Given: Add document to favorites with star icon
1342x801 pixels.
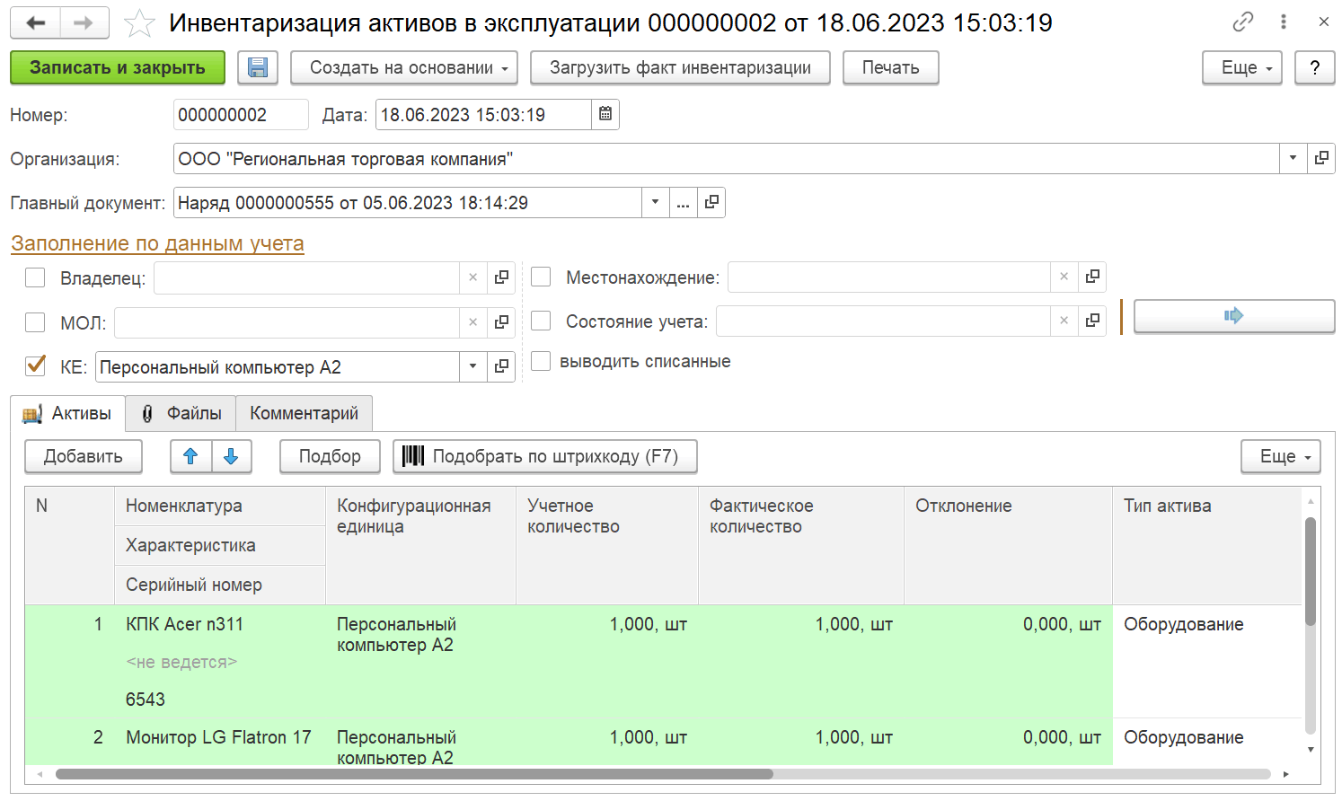Looking at the screenshot, I should pos(139,23).
